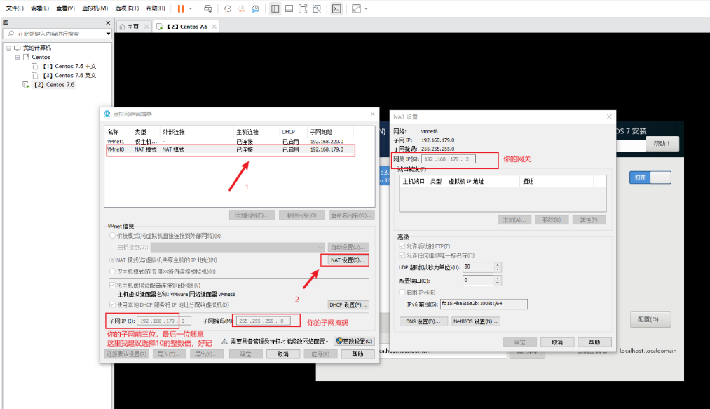Image resolution: width=710 pixels, height=409 pixels.
Task: Toggle 允许任何组织唯一标识符 checkbox
Action: click(402, 256)
